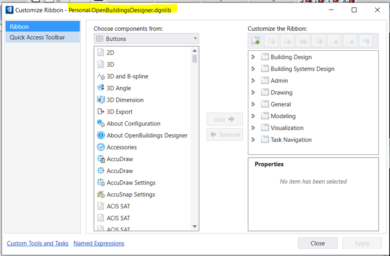Screen dimensions: 390x256
Task: Click the Apply button
Action: 362,243
